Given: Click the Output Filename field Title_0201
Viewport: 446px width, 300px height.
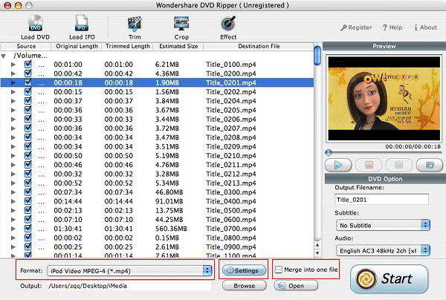Looking at the screenshot, I should [x=381, y=200].
